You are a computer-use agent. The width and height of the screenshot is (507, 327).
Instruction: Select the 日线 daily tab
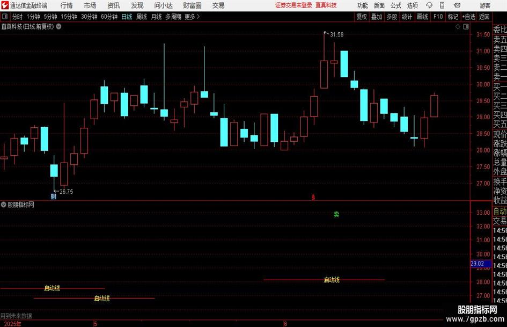click(x=127, y=17)
